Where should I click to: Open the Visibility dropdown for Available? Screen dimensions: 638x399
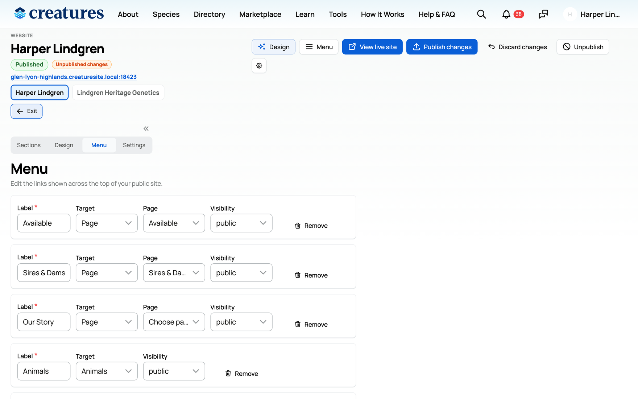pos(241,223)
